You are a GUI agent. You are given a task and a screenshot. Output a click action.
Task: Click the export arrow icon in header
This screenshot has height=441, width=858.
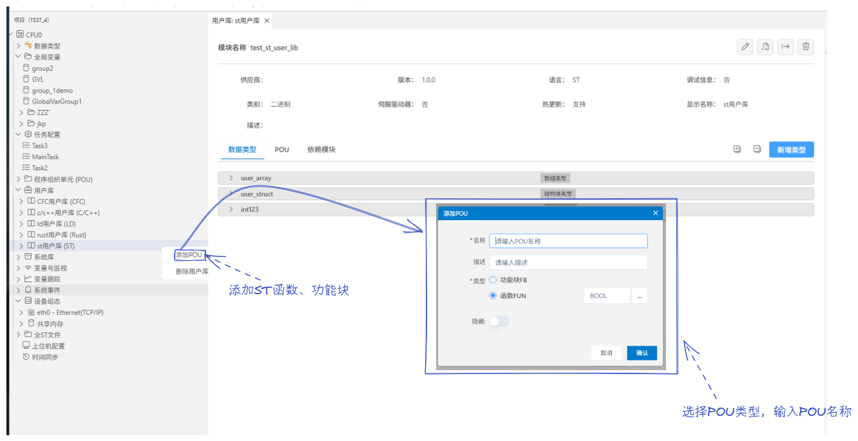click(x=785, y=47)
